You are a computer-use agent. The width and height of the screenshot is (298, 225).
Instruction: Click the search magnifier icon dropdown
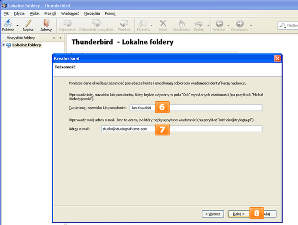coord(283,26)
